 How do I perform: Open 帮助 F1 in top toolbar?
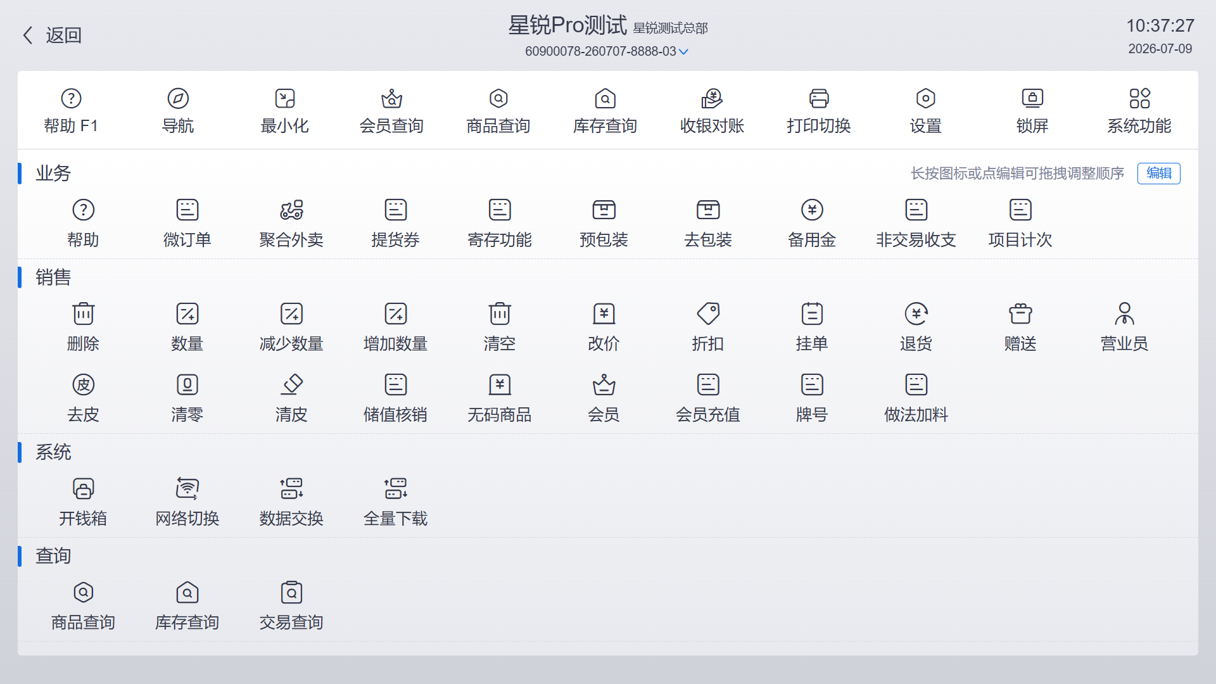[71, 111]
